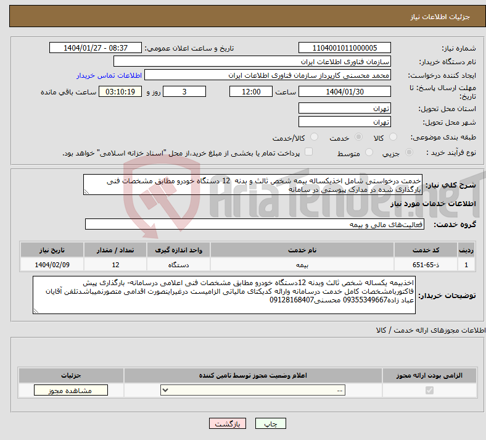Viewport: 486px width, 440px height.
Task: Click the service name cell بیمه
Action: tap(302, 265)
